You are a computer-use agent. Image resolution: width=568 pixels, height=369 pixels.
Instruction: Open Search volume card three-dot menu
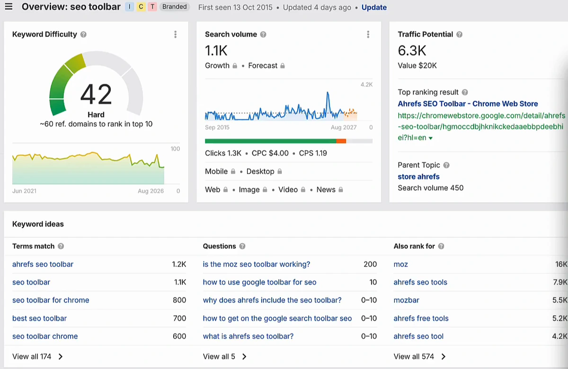point(368,35)
